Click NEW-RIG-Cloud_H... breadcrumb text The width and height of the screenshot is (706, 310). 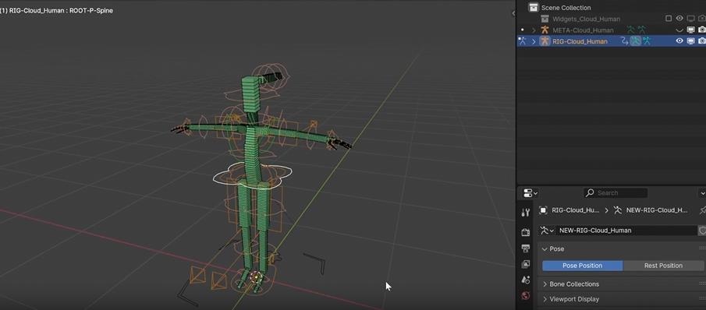click(657, 210)
